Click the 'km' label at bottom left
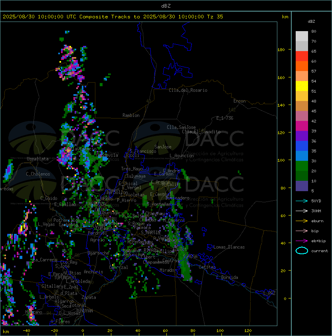332x336 pixels. [6, 332]
